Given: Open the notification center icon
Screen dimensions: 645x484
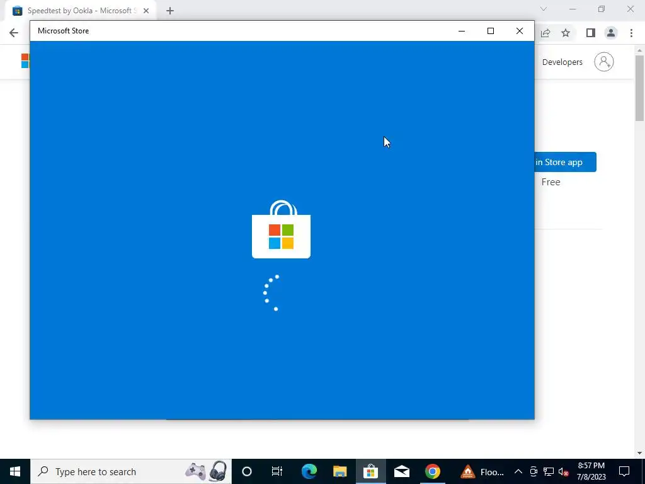Looking at the screenshot, I should pyautogui.click(x=624, y=471).
